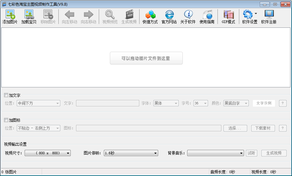
Task: Open the 加载宝贝 load-item tool
Action: point(29,17)
